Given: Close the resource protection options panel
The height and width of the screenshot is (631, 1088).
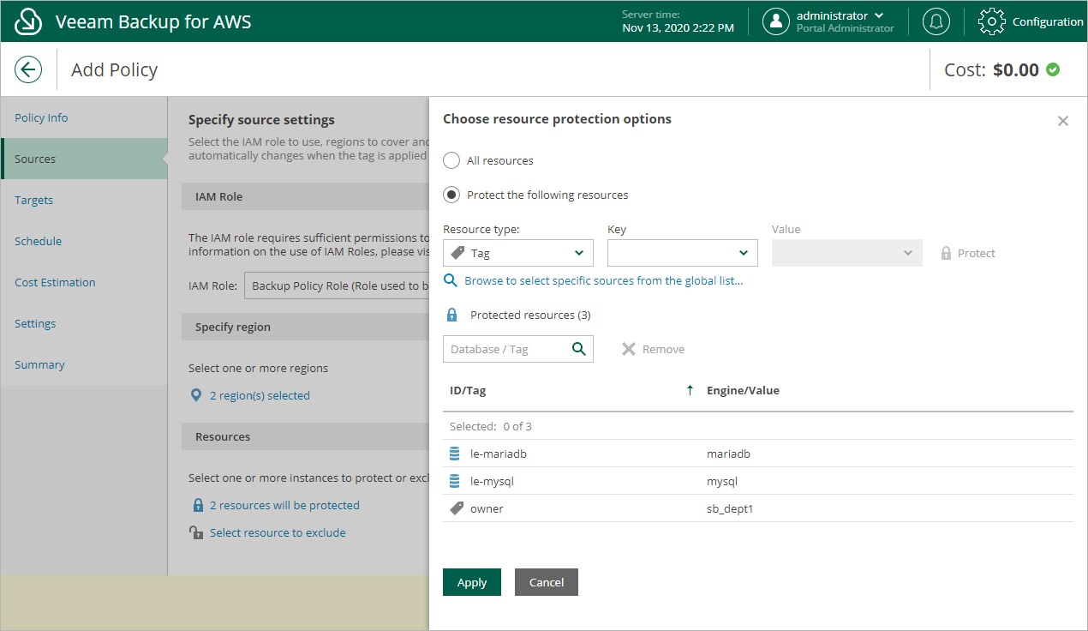Looking at the screenshot, I should pyautogui.click(x=1063, y=121).
